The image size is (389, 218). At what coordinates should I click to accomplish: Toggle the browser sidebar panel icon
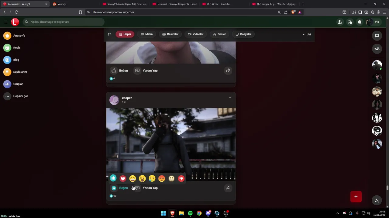click(360, 12)
